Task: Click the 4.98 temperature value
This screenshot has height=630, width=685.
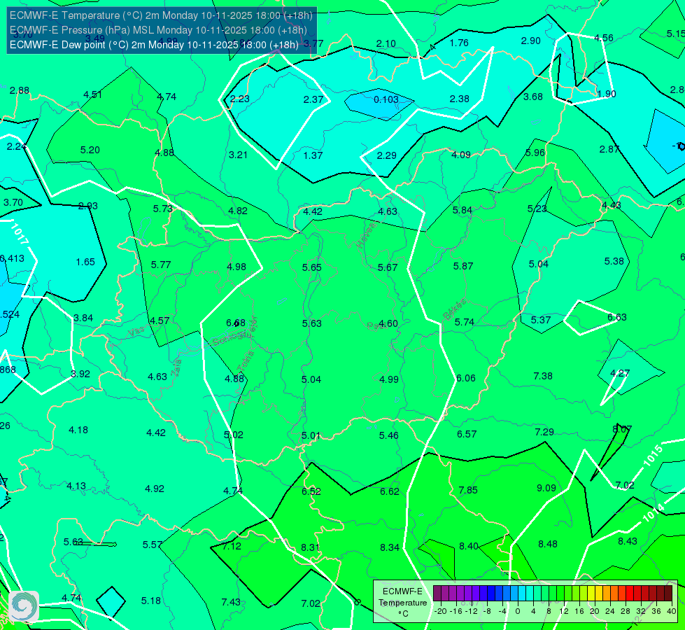Action: pyautogui.click(x=236, y=267)
